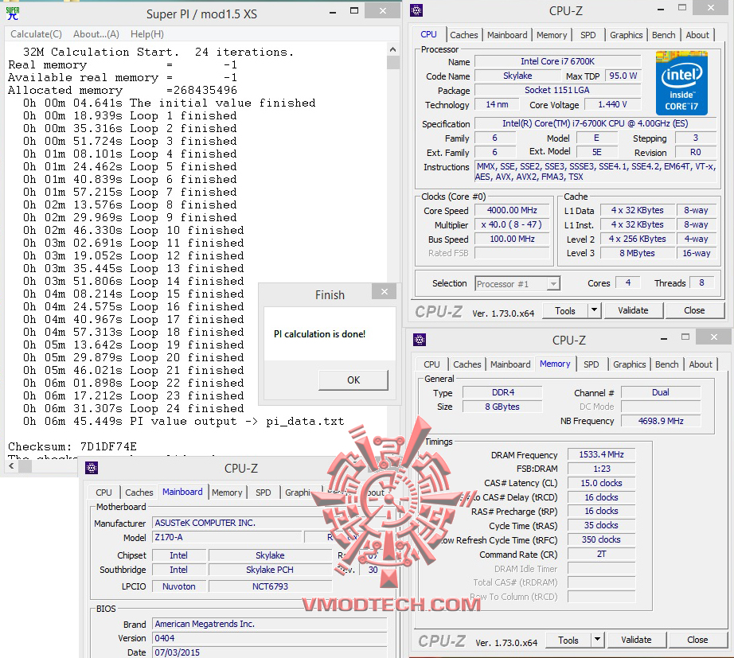Click the Multiplier x 40.0 value

tap(512, 224)
